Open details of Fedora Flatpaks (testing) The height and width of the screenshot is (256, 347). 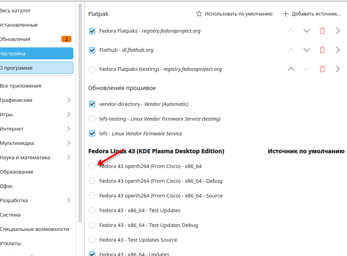pyautogui.click(x=338, y=69)
